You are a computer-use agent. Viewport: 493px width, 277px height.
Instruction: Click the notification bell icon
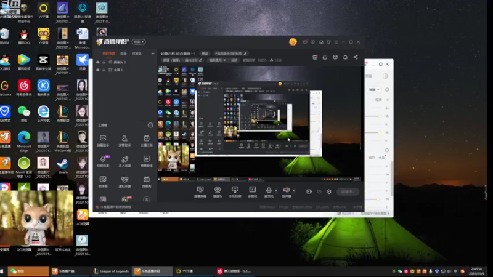345,57
